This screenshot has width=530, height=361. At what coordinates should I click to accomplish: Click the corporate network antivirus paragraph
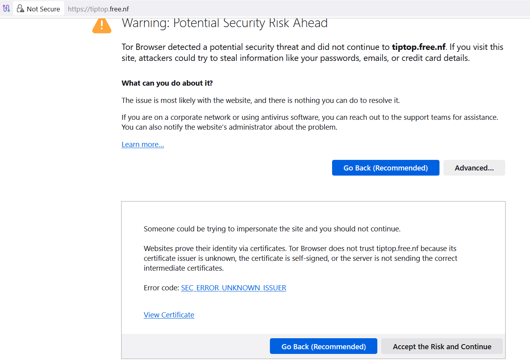click(x=309, y=122)
